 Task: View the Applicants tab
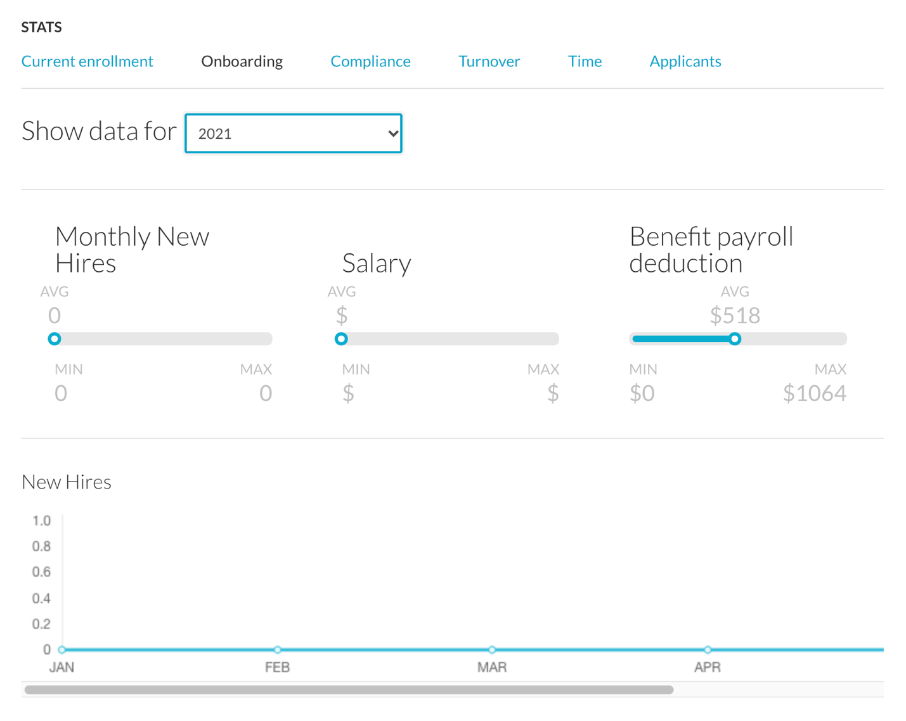click(685, 61)
